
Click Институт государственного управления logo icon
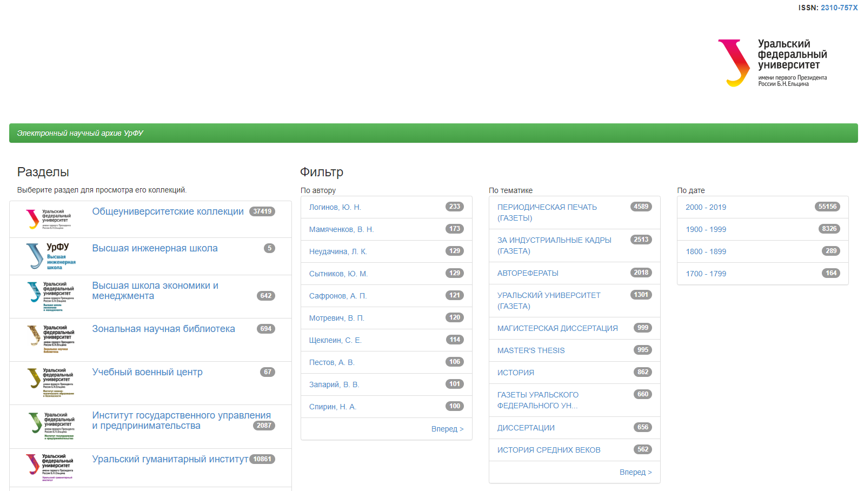point(51,426)
